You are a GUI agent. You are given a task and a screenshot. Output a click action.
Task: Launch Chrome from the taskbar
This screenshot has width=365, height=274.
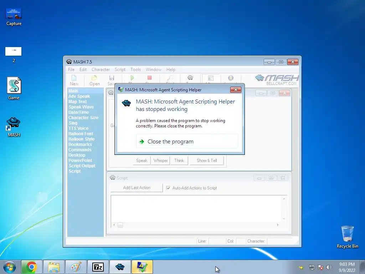(32, 267)
